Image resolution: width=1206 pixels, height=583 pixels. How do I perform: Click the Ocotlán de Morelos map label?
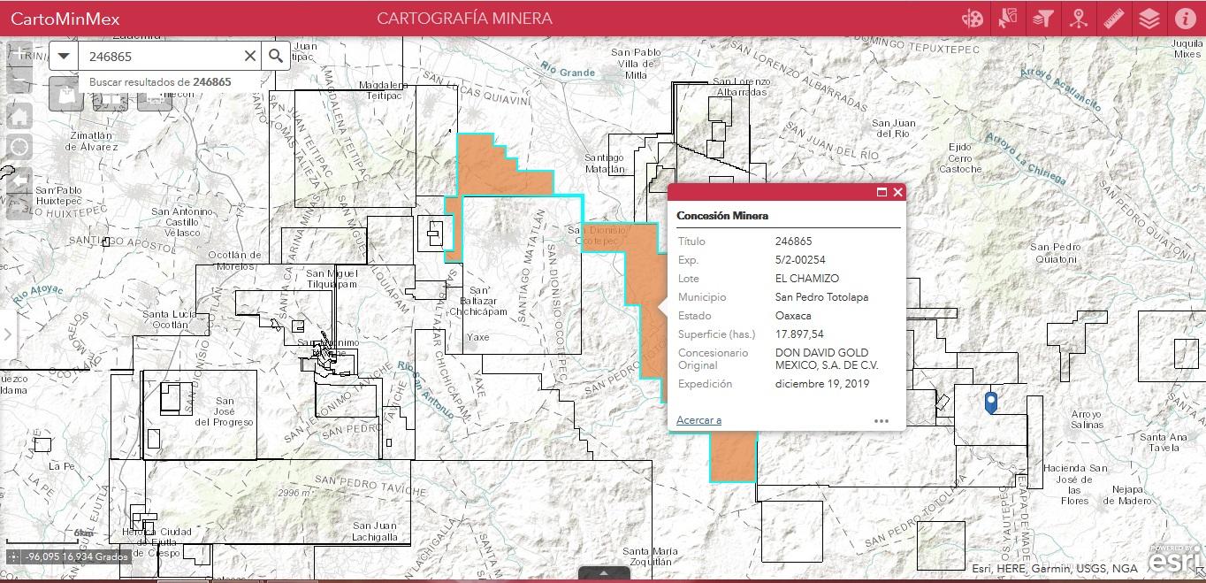233,260
